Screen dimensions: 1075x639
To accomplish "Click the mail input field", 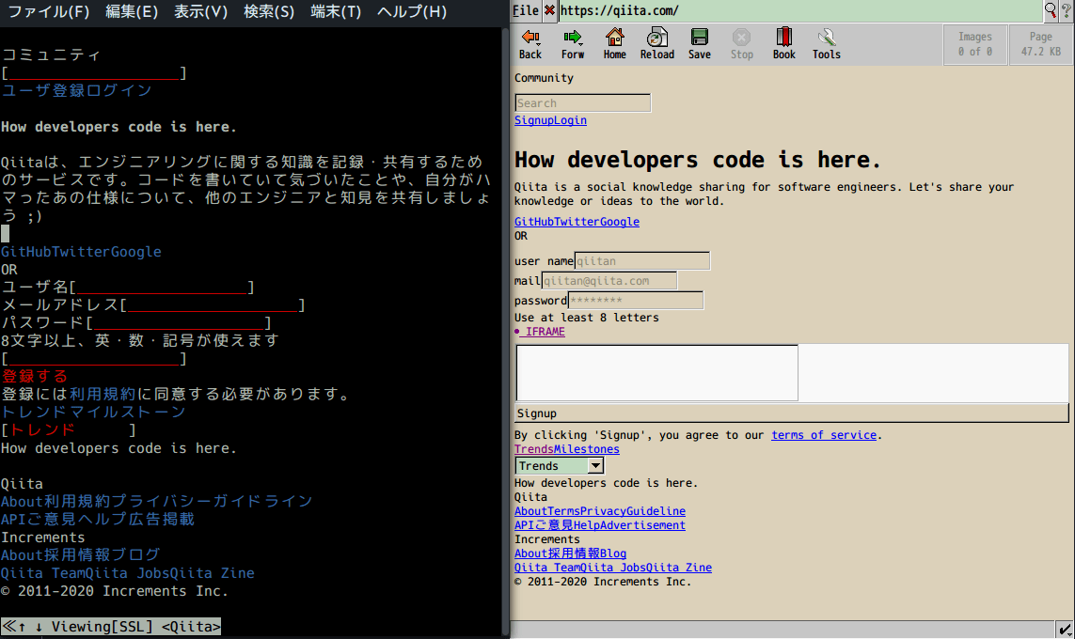I will click(x=609, y=281).
